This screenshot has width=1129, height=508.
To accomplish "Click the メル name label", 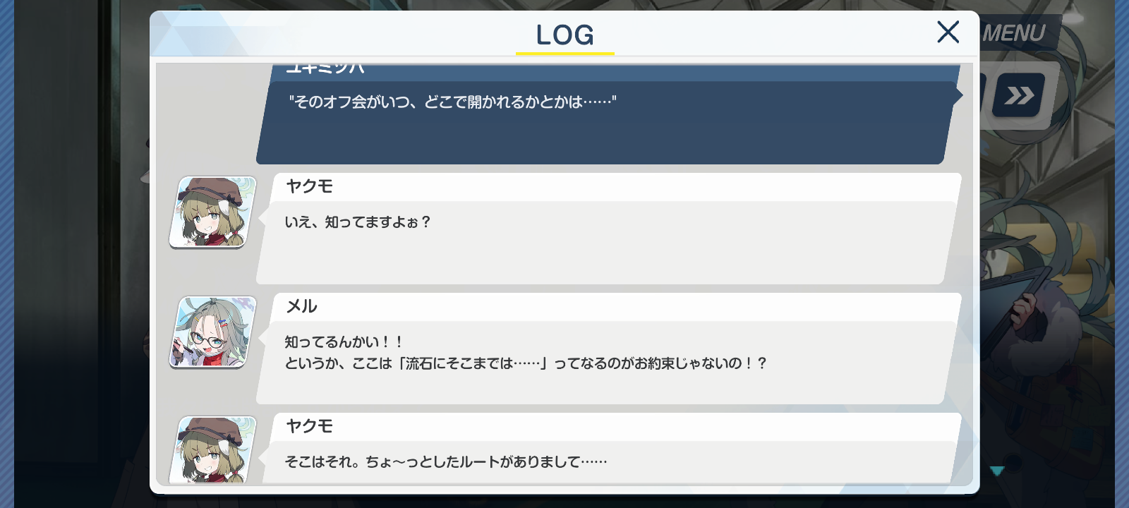I will click(x=301, y=306).
